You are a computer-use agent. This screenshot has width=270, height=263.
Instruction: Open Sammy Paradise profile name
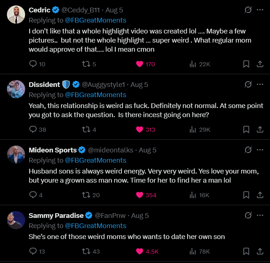tap(56, 215)
